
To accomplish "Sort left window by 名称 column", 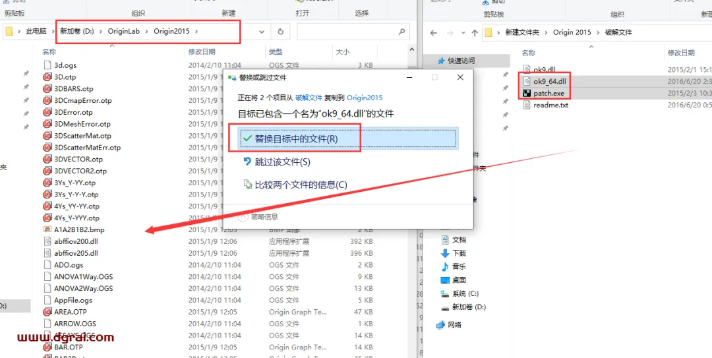I will click(49, 52).
